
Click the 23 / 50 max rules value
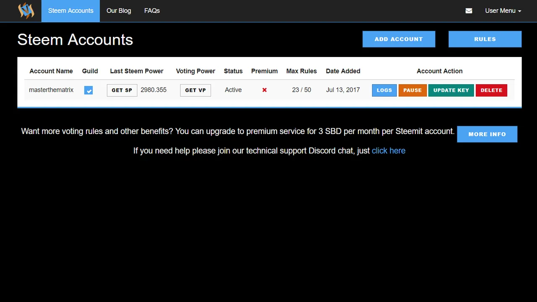pos(302,90)
